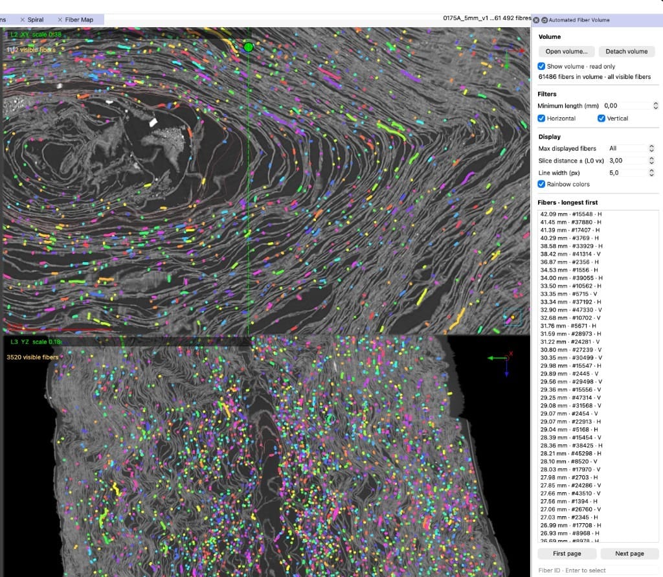This screenshot has height=577, width=663.
Task: Select fiber 27.98 mm #2703 H
Action: coord(598,477)
